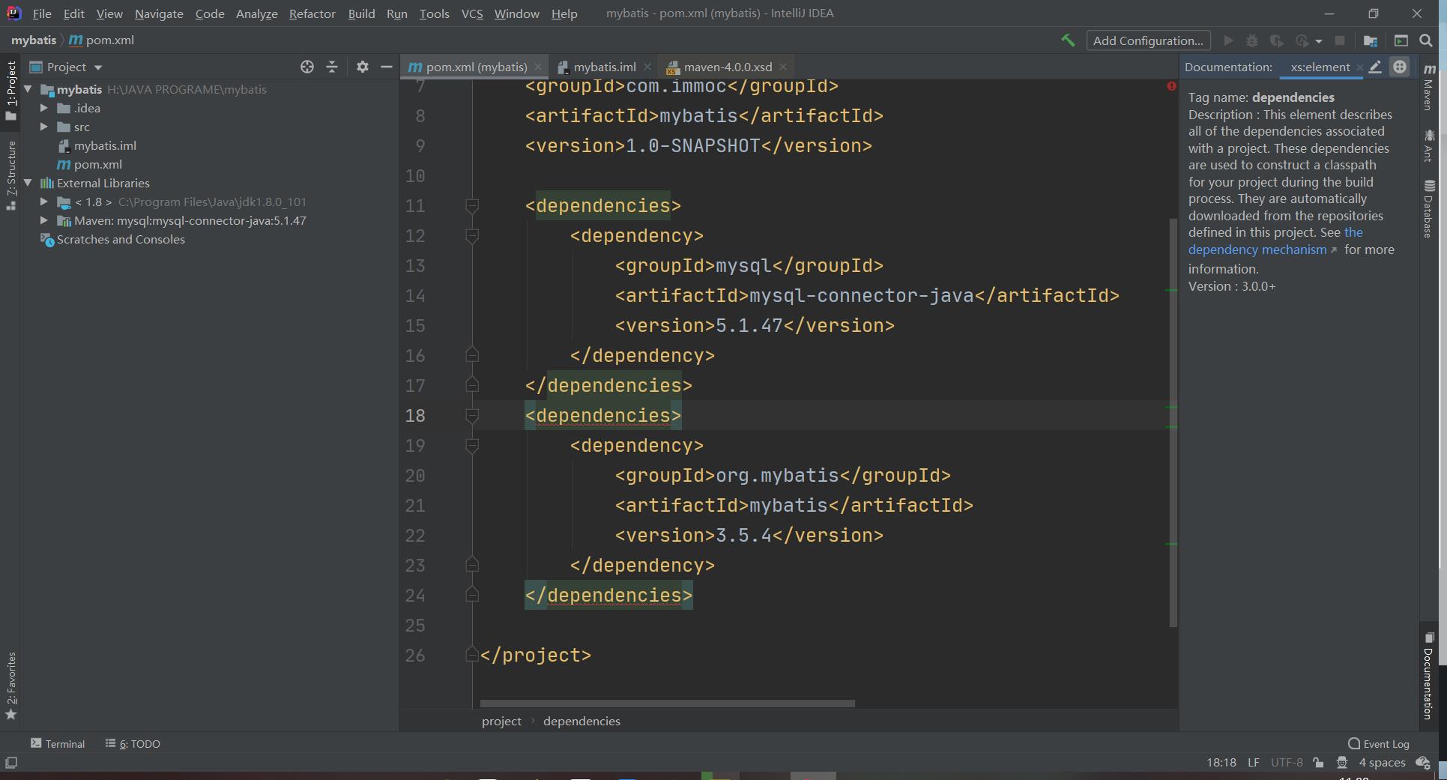Viewport: 1447px width, 780px height.
Task: Toggle the Documentation side tool window
Action: [1429, 676]
